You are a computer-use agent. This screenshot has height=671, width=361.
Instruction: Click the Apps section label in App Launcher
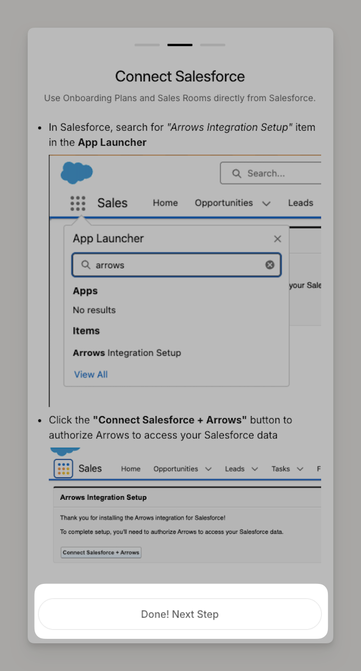pos(85,291)
